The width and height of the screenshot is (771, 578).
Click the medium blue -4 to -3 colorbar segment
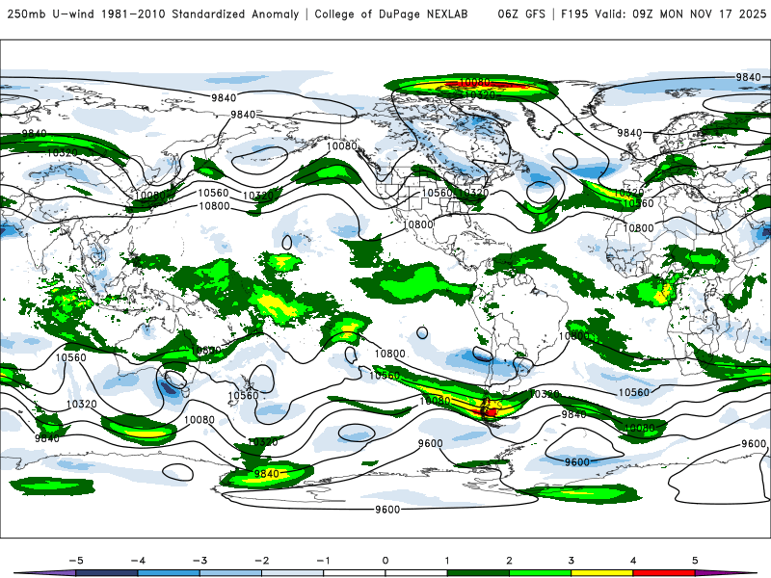(169, 573)
